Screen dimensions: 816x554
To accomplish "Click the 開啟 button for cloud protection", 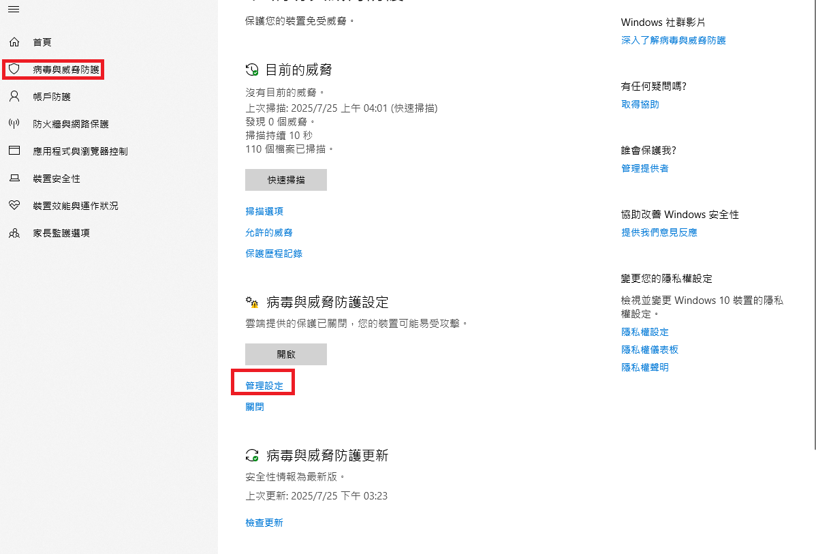I will 286,354.
